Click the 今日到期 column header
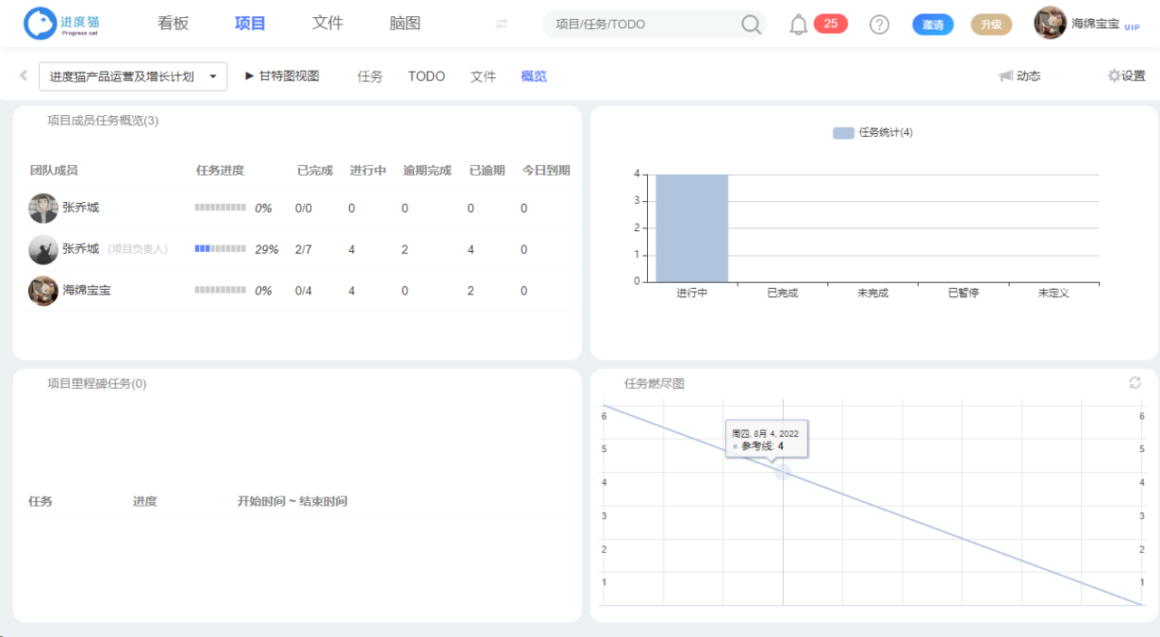The width and height of the screenshot is (1160, 637). click(x=546, y=170)
